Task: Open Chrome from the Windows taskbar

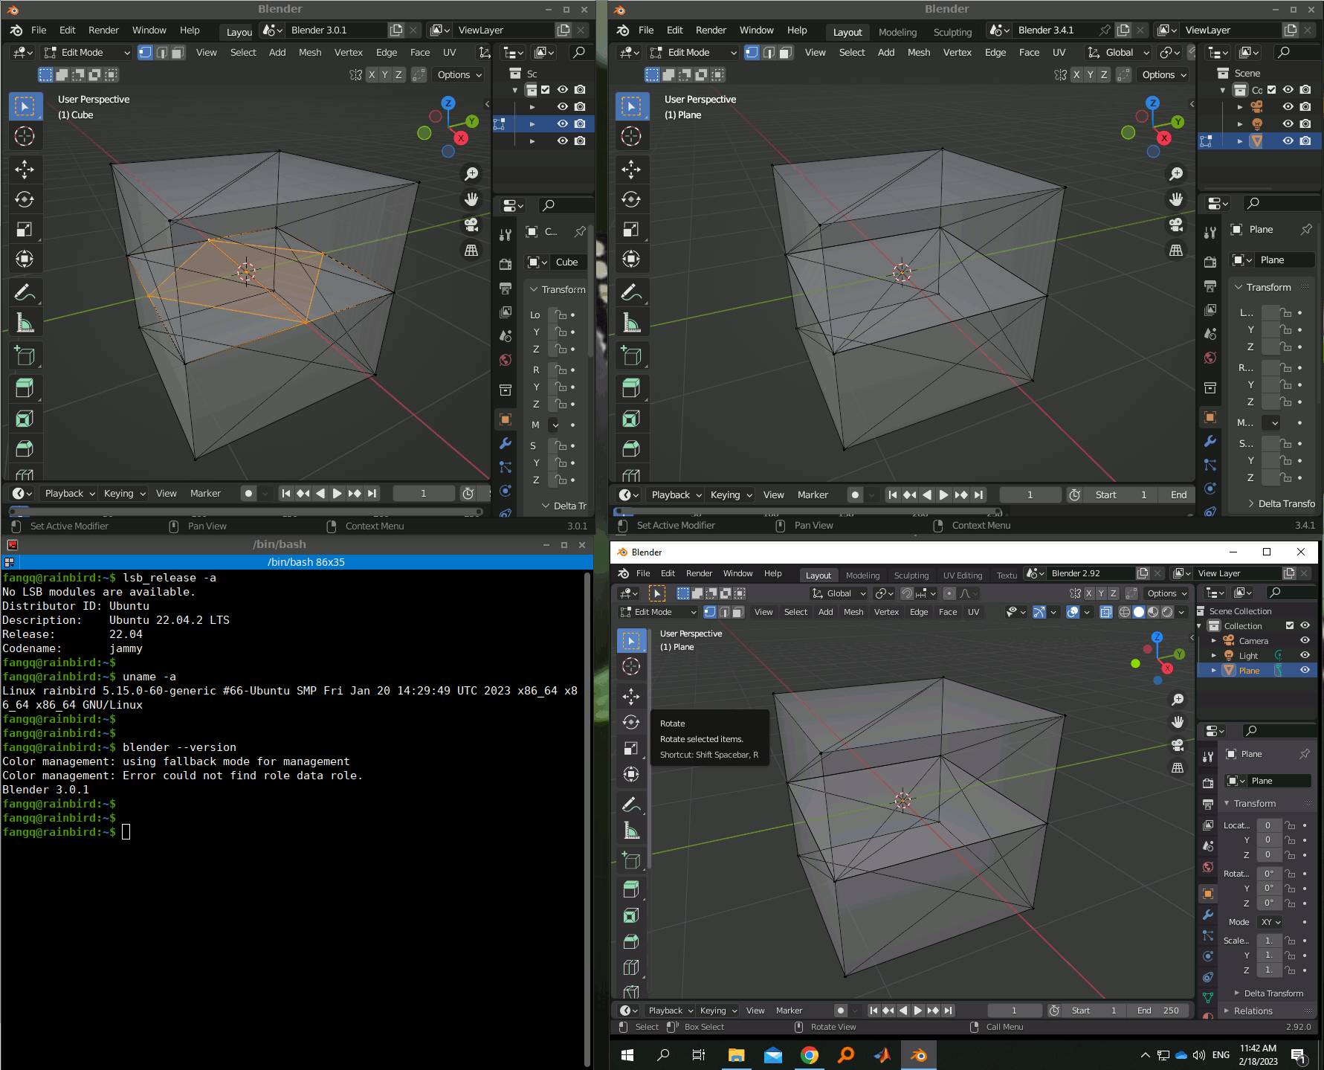Action: (x=810, y=1055)
